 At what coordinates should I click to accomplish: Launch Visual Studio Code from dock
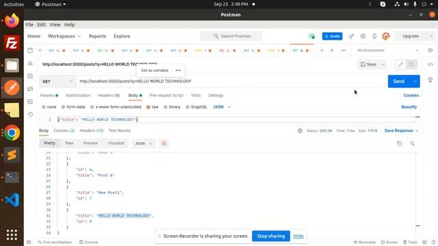12,200
